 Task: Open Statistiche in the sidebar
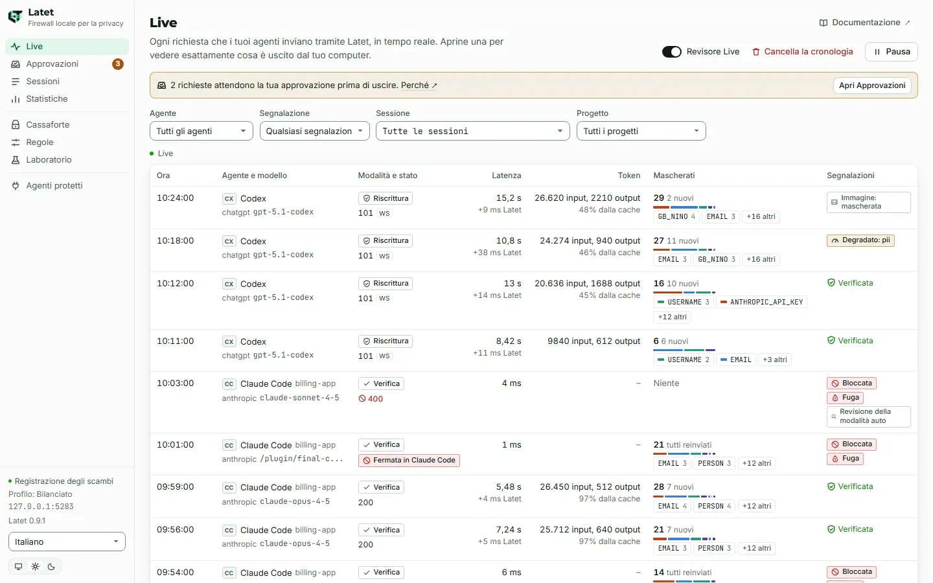click(67, 99)
